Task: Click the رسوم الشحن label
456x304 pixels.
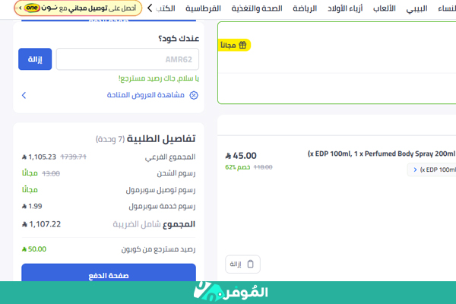Action: pos(176,173)
